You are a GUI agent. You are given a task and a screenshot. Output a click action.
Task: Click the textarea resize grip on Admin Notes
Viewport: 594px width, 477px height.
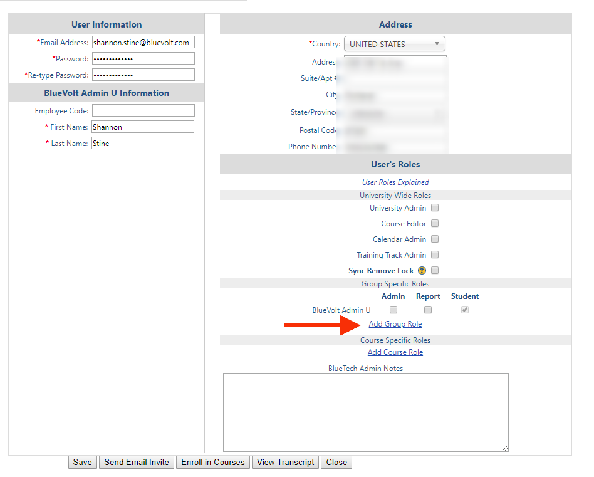(505, 448)
